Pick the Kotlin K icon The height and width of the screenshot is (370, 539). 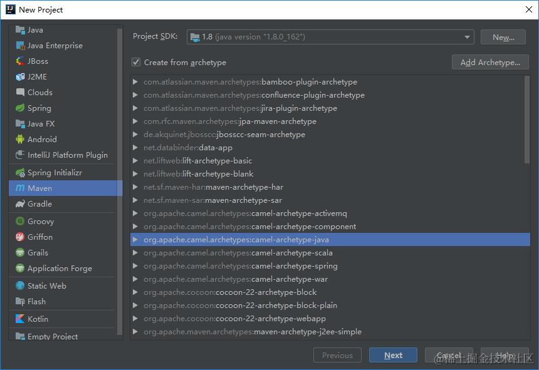click(x=20, y=319)
